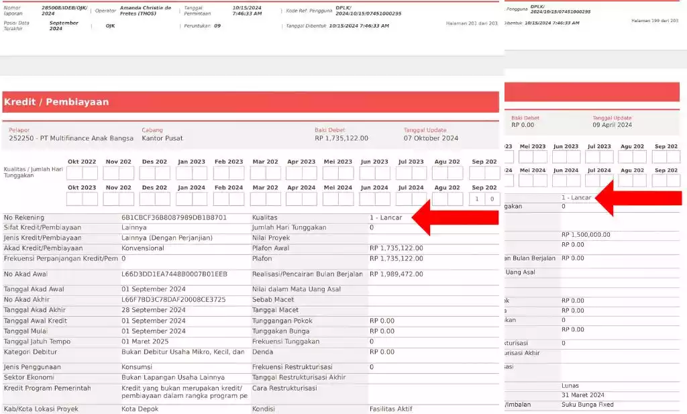
Task: Select the Sep 2024 quality box showing 1
Action: tap(477, 199)
